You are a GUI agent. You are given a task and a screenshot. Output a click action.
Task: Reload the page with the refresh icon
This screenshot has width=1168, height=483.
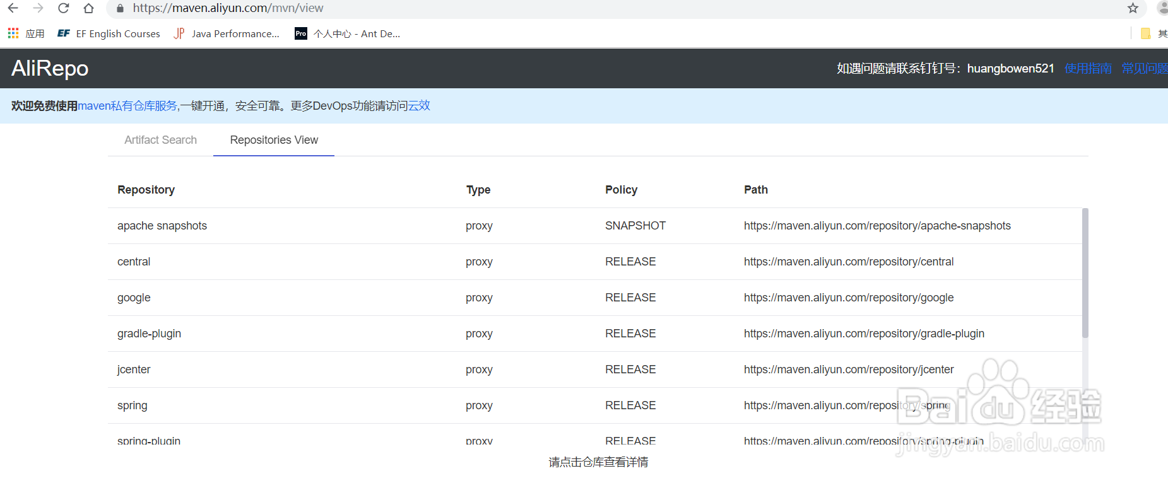63,8
